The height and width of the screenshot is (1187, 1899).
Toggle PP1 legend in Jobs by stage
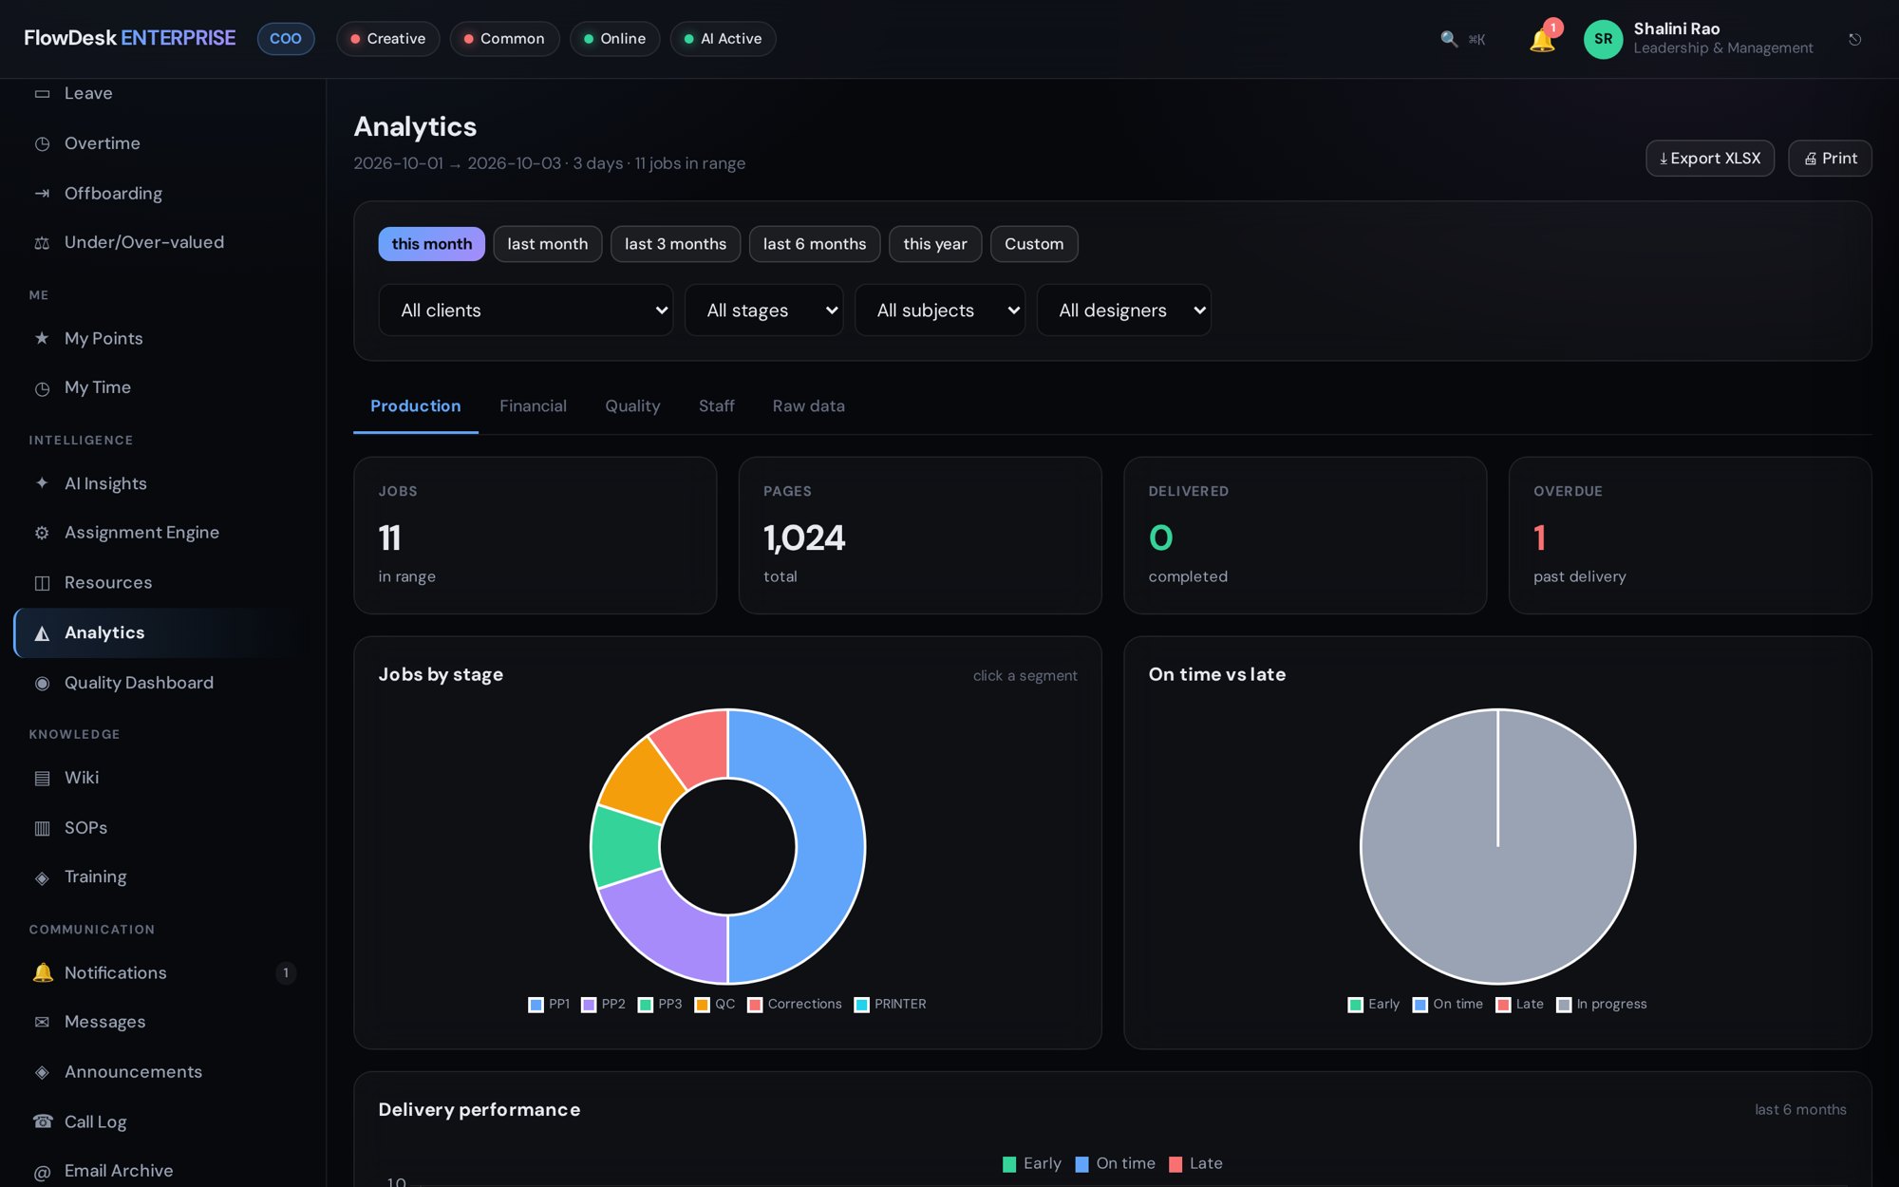tap(549, 1005)
